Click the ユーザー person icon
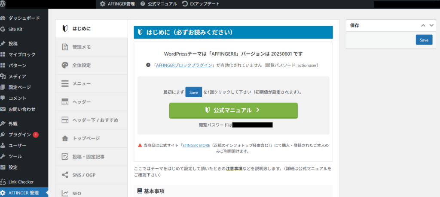 click(x=3, y=146)
